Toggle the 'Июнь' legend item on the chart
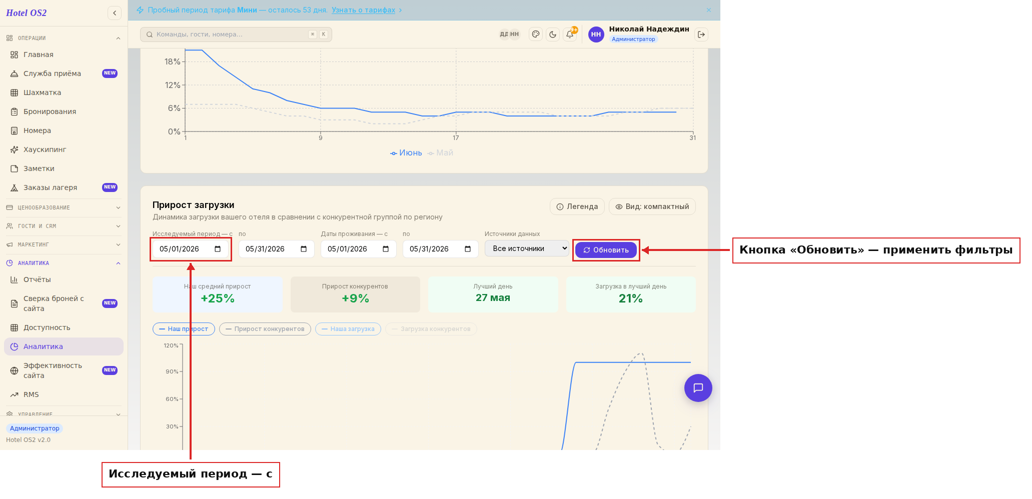Screen dimensions: 1032x499 point(406,153)
